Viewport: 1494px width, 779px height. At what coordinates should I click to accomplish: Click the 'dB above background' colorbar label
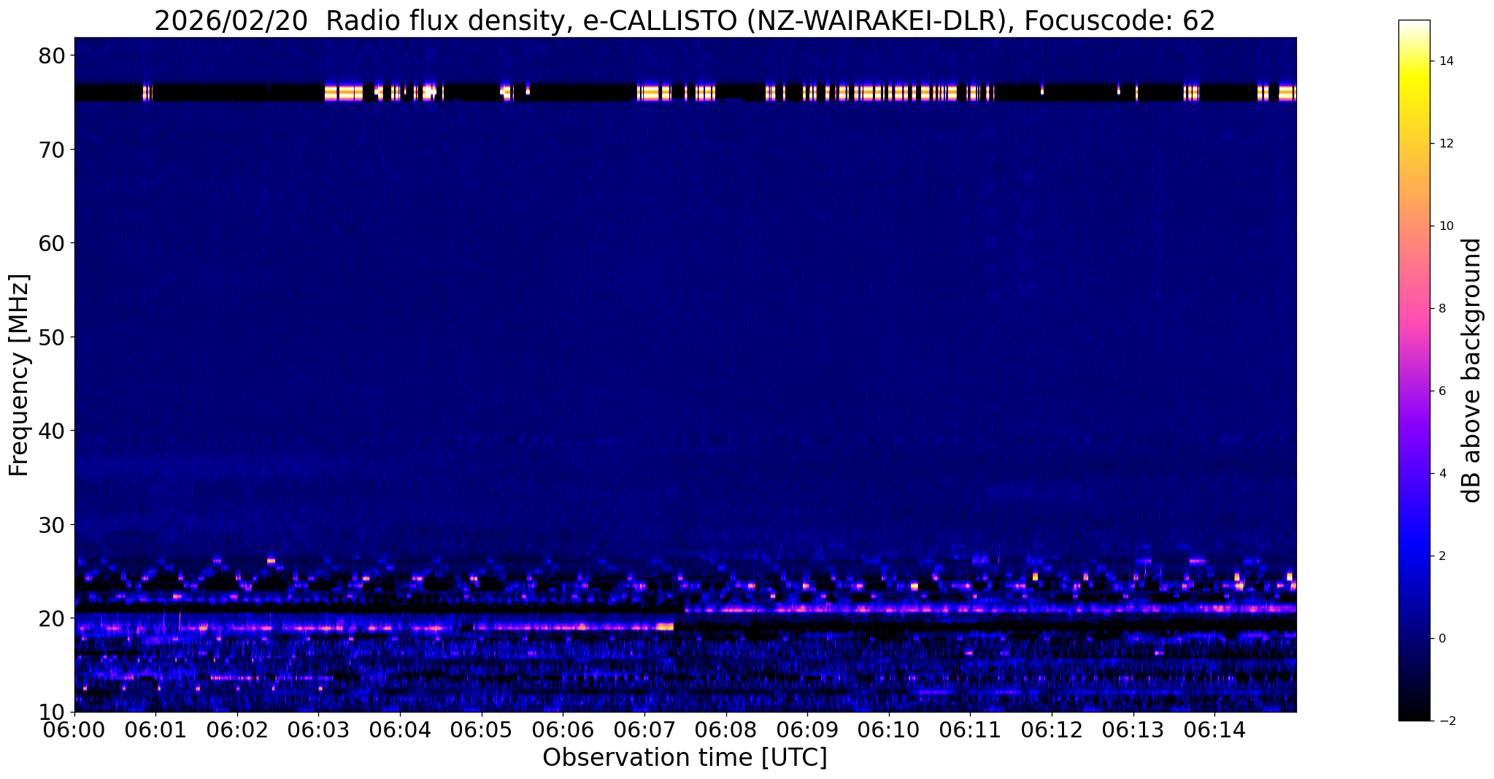(1472, 370)
